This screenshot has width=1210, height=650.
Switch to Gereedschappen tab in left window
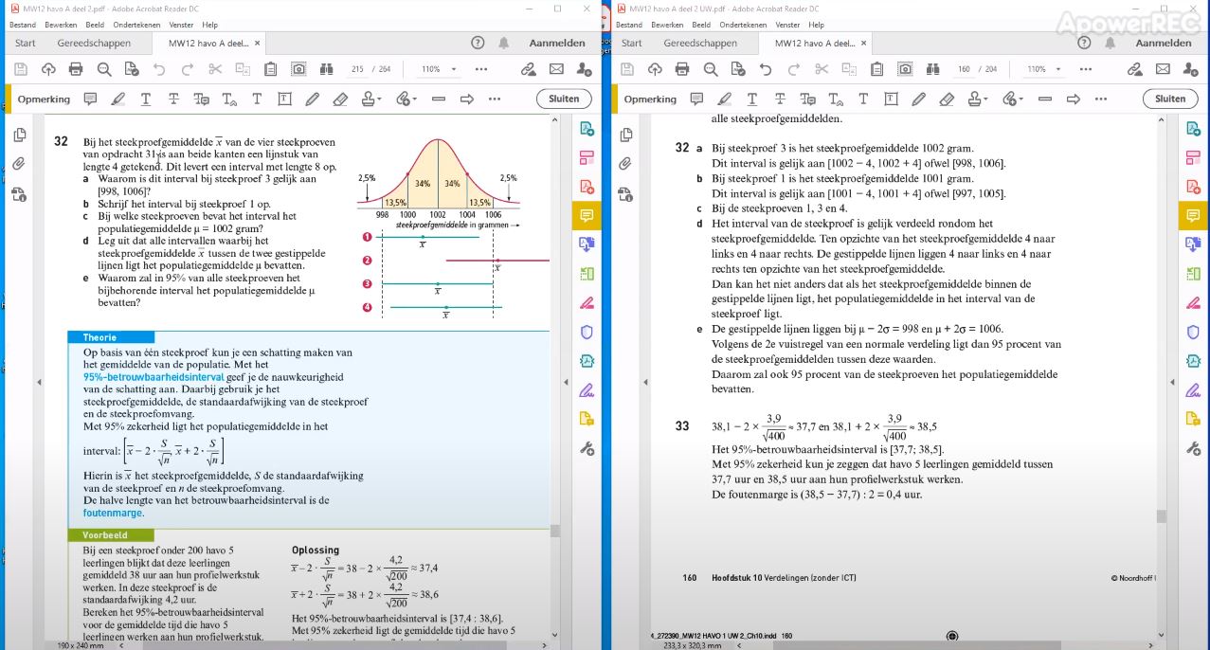[92, 43]
